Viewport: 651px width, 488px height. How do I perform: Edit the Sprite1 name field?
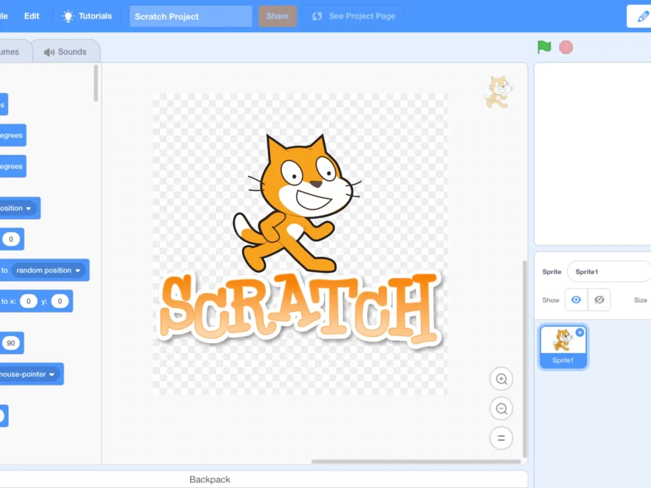pyautogui.click(x=609, y=272)
